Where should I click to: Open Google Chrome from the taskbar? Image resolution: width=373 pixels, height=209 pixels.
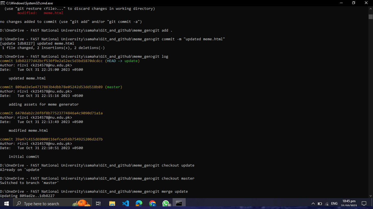coord(153,203)
